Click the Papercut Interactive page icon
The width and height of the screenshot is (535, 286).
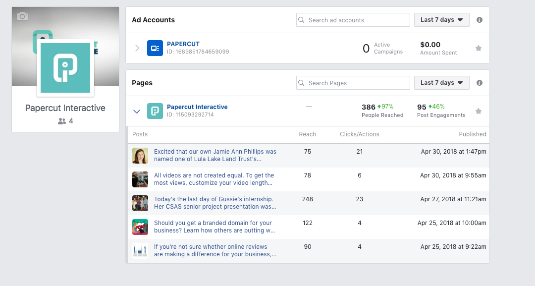pyautogui.click(x=155, y=111)
